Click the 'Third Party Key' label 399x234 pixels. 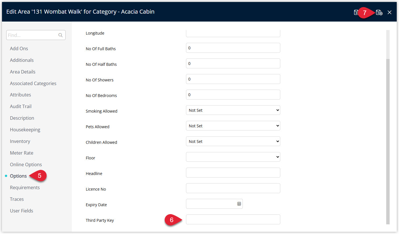(100, 220)
